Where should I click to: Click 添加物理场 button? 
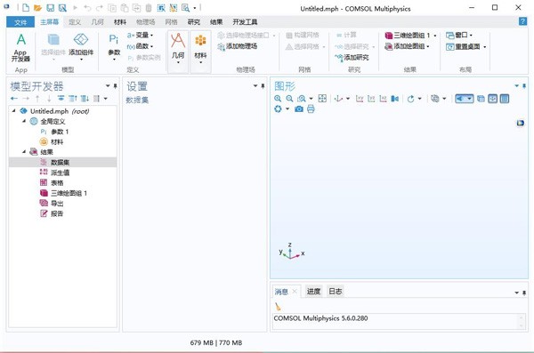point(237,46)
